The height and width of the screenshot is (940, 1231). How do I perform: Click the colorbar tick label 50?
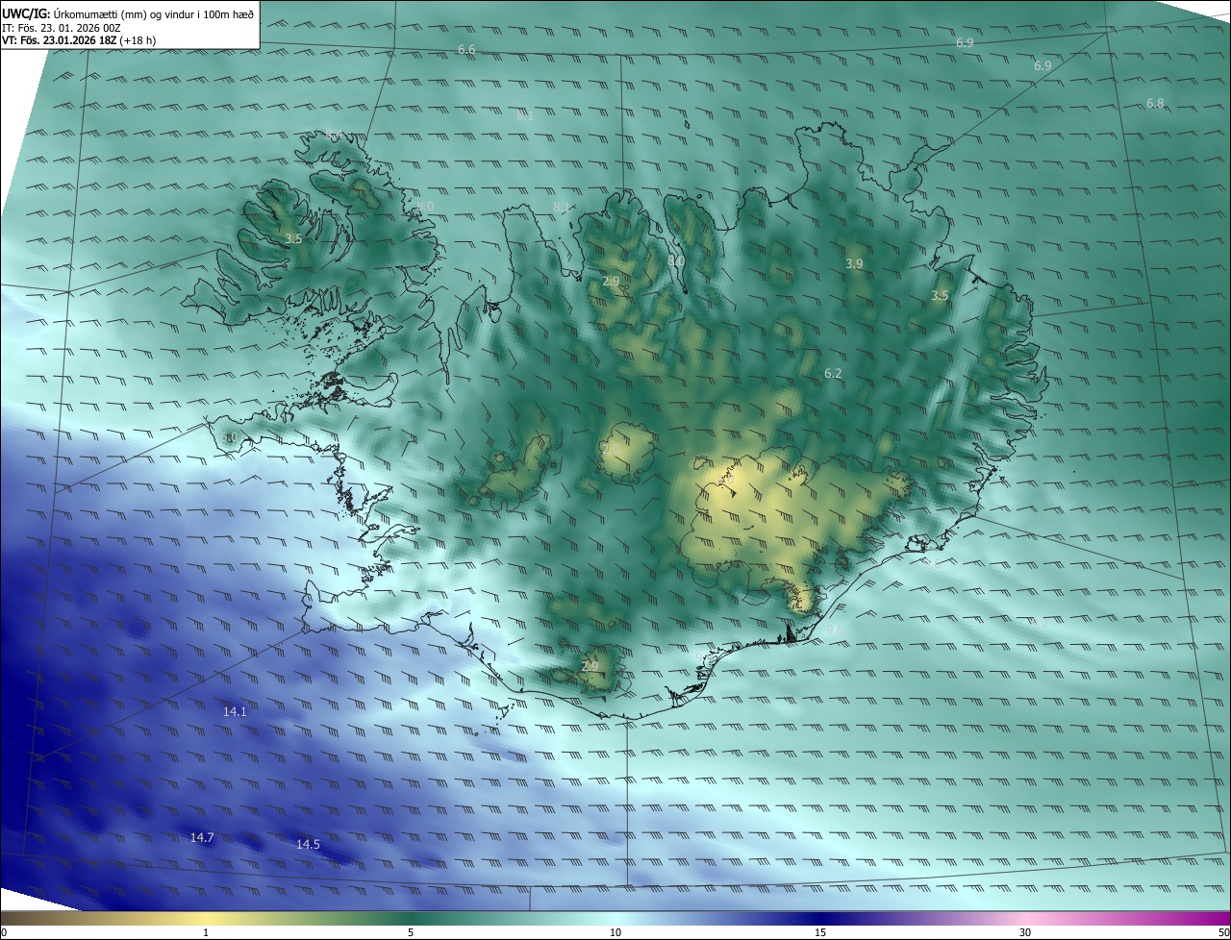[1224, 932]
